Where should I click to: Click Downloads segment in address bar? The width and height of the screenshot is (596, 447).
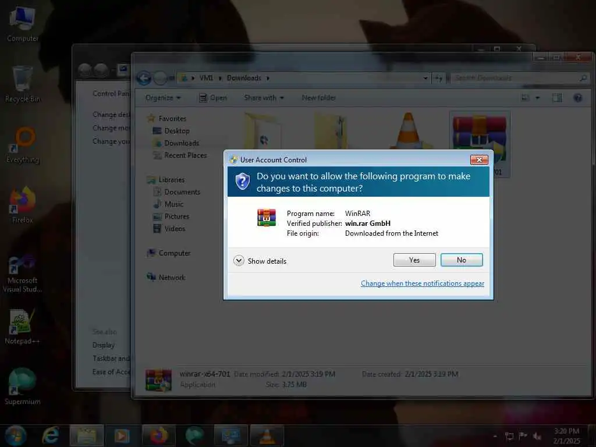[x=244, y=78]
